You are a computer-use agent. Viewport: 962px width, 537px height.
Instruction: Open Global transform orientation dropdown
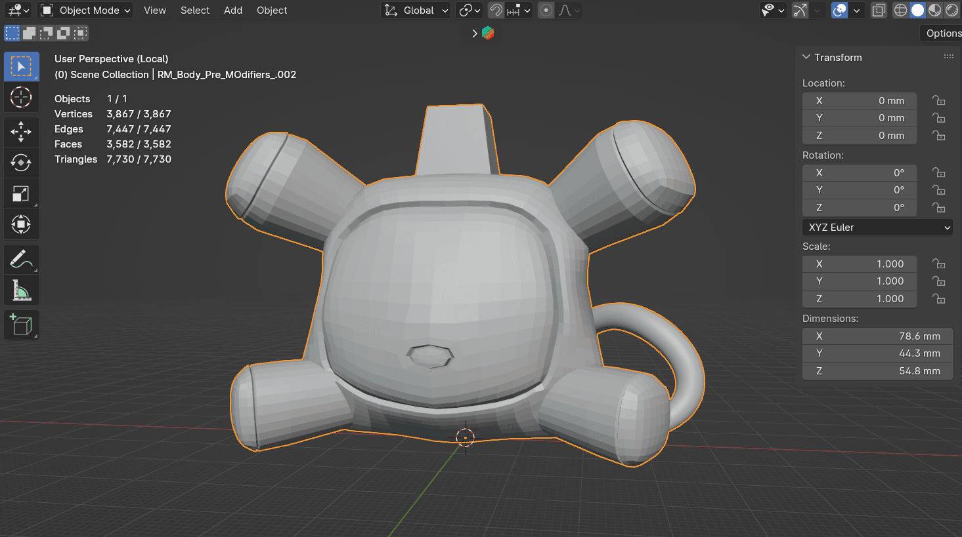click(x=416, y=10)
